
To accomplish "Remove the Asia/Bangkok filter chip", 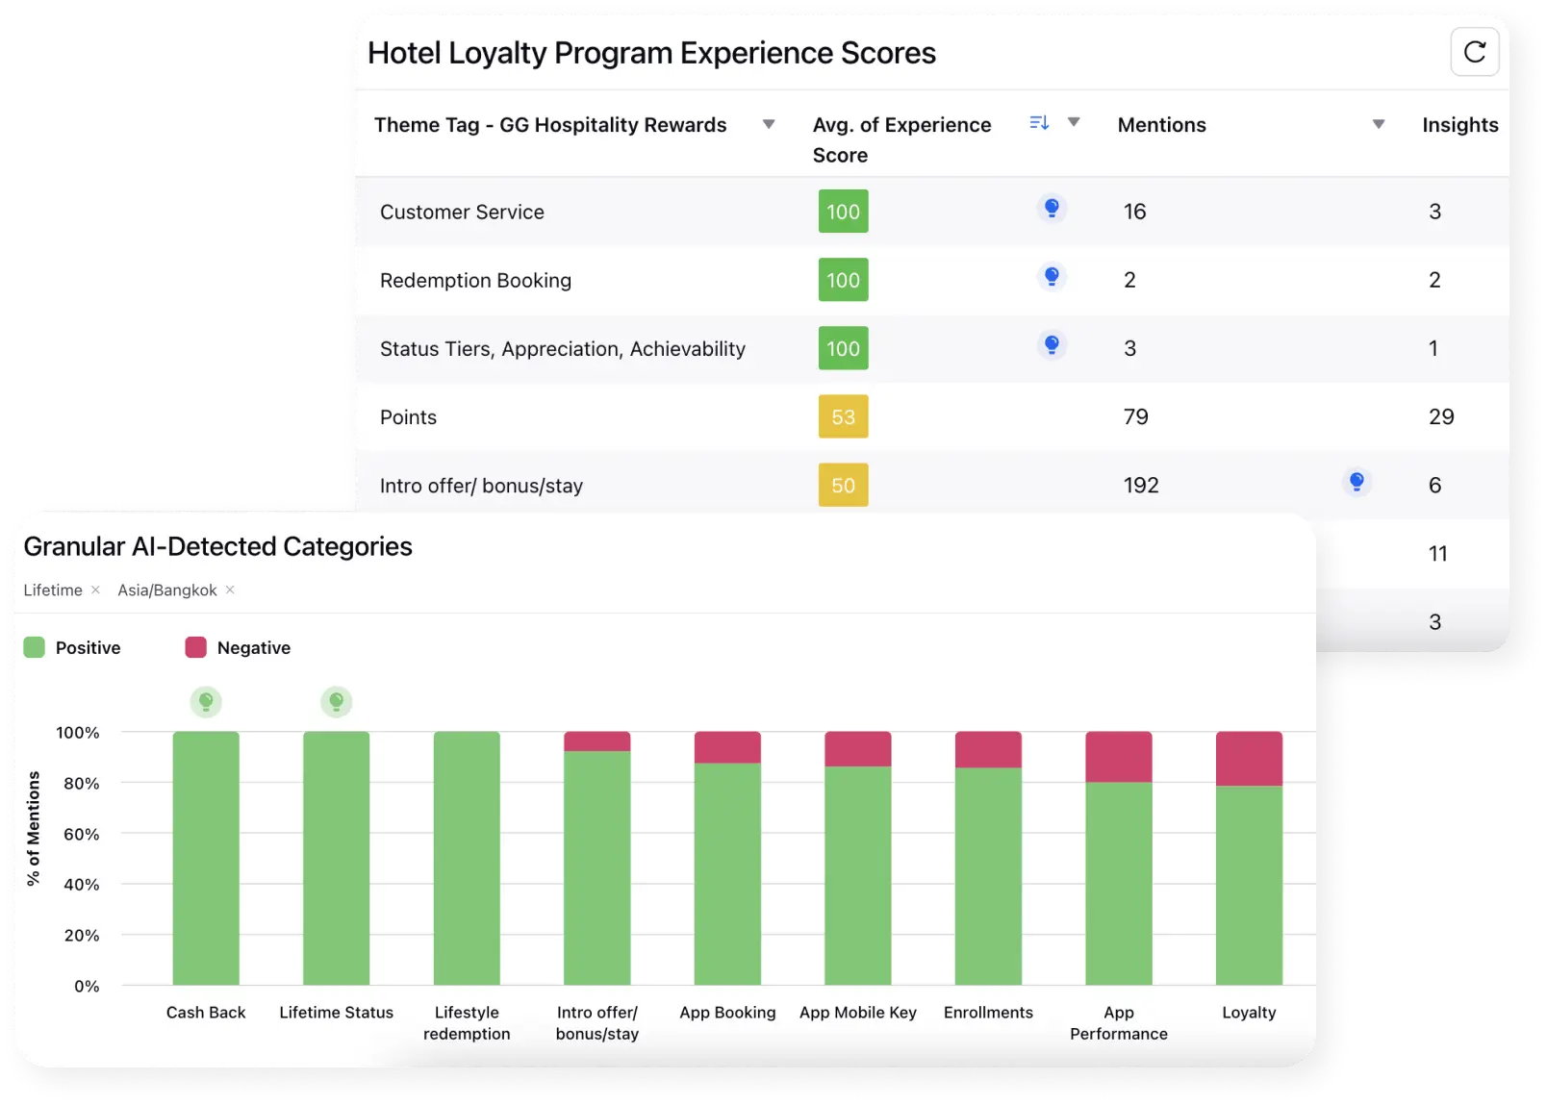I will coord(230,590).
